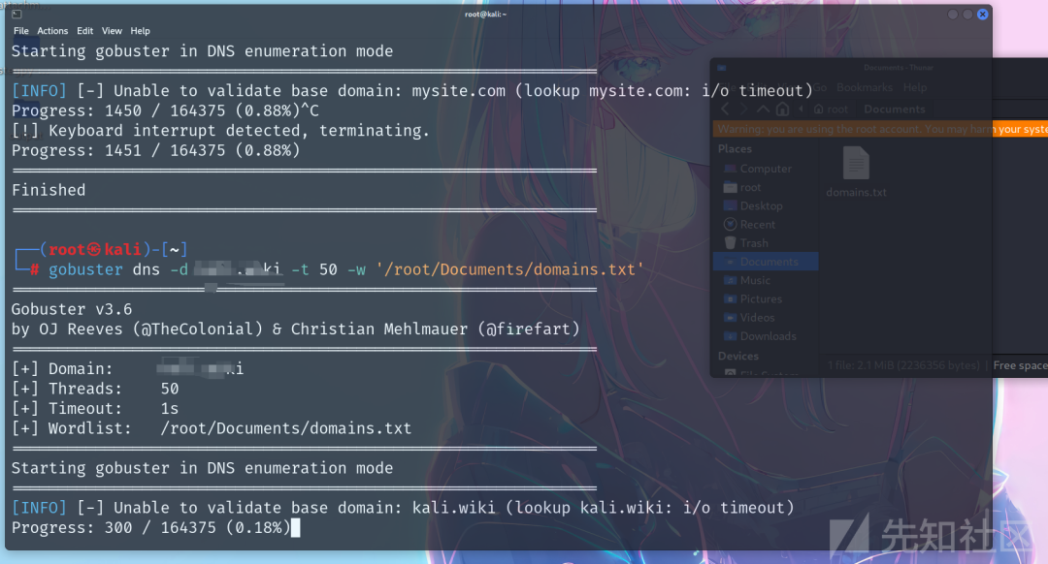Open Thunar's Help menu behind the terminal
Viewport: 1048px width, 564px height.
click(915, 87)
